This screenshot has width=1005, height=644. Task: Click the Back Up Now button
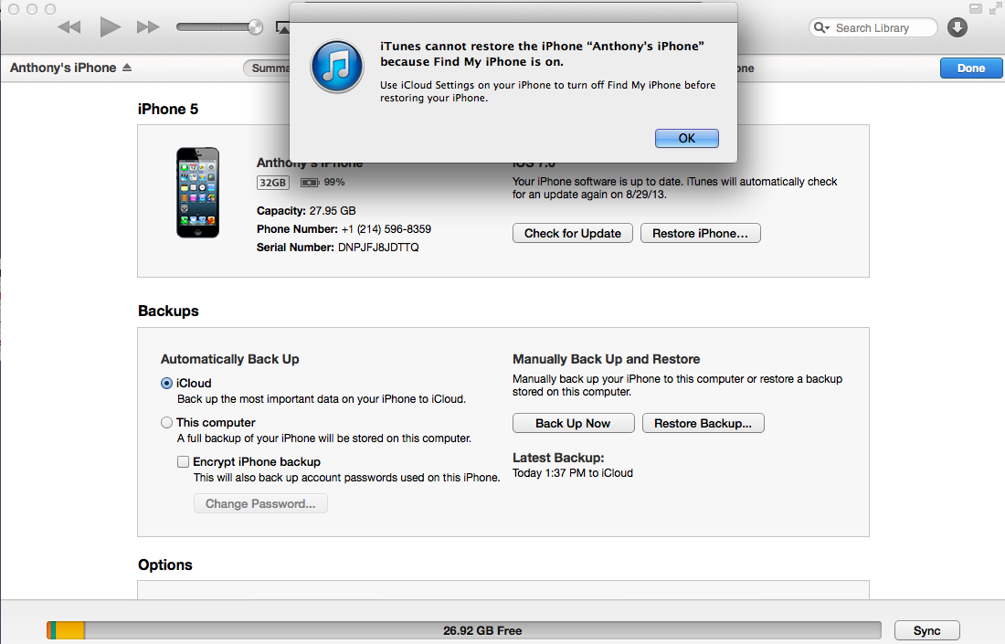coord(573,424)
